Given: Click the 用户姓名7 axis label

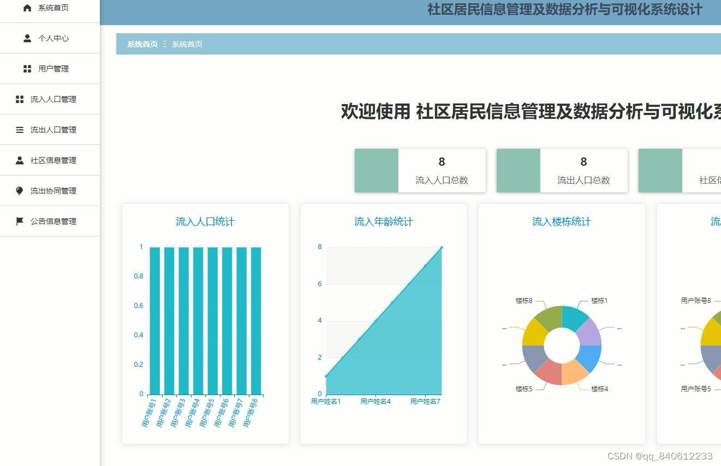Looking at the screenshot, I should point(425,402).
